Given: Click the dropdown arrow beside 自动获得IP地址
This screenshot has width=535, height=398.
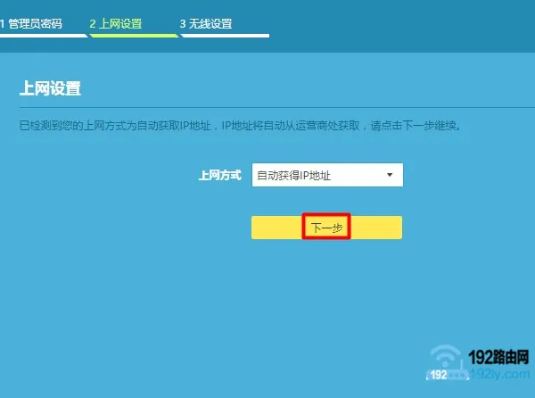Looking at the screenshot, I should coord(390,175).
